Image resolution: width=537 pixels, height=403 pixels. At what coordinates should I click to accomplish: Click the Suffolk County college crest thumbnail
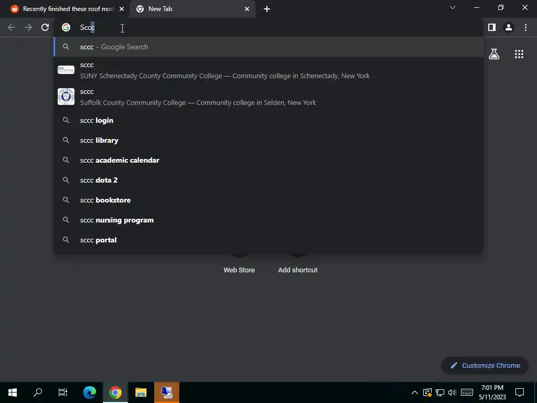66,97
